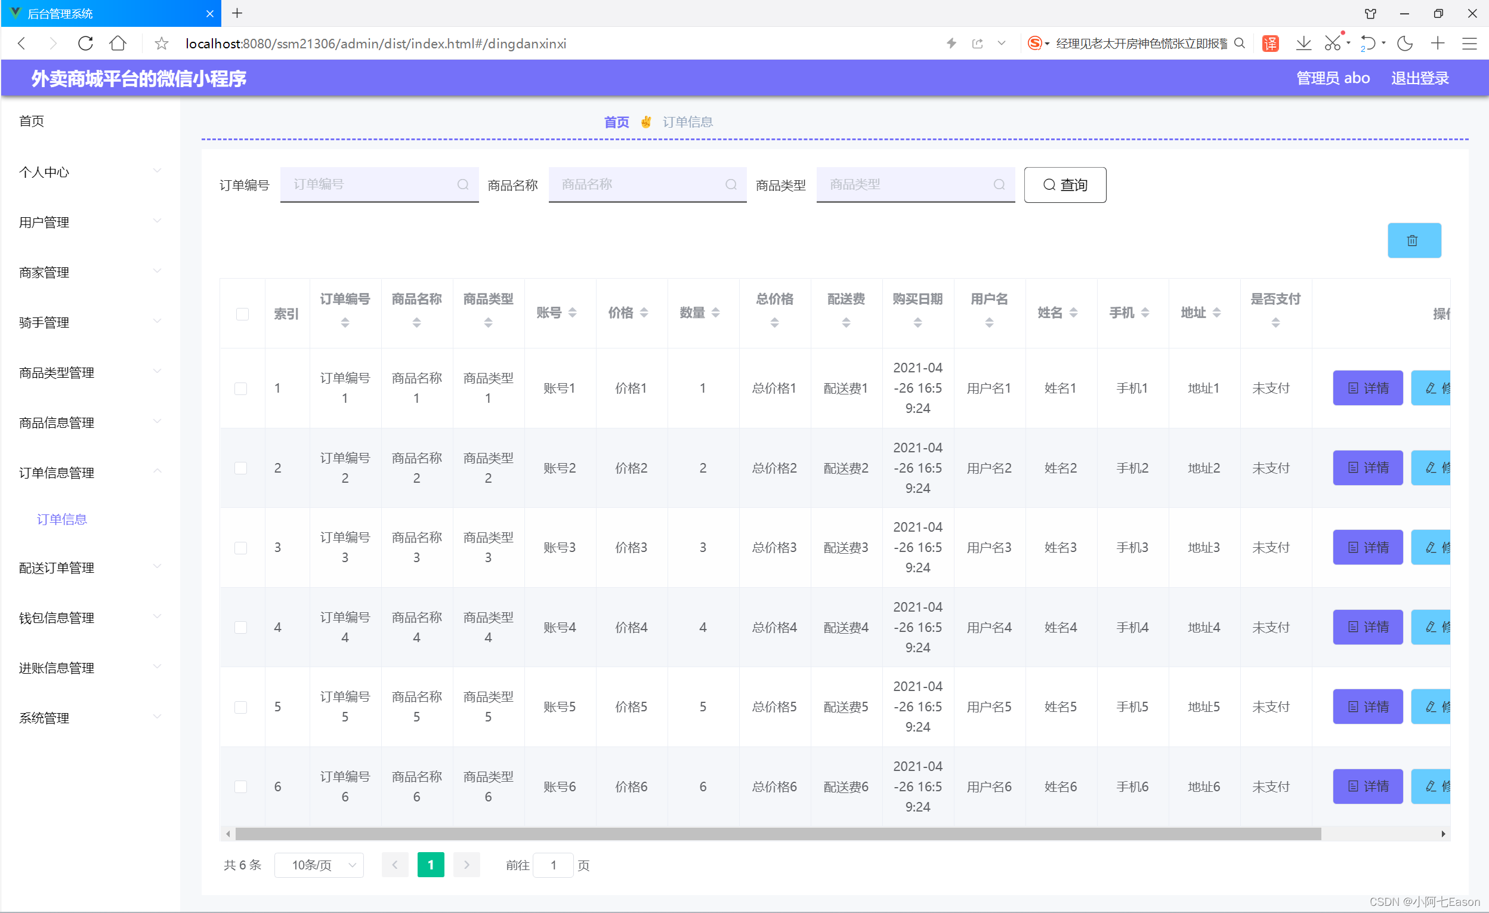The image size is (1489, 913).
Task: Open 详情 for order row 1
Action: 1367,388
